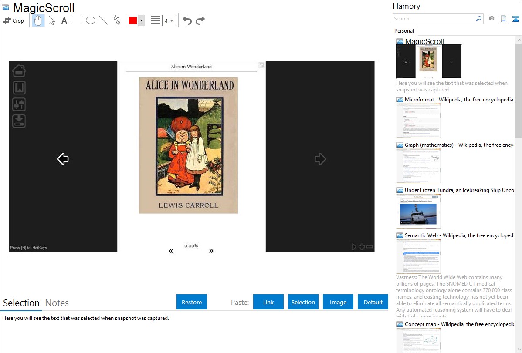Click the camera capture icon
522x353 pixels.
coord(491,19)
